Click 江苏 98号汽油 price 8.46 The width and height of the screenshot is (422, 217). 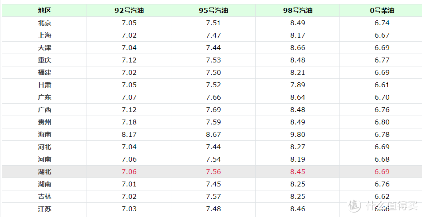click(298, 209)
